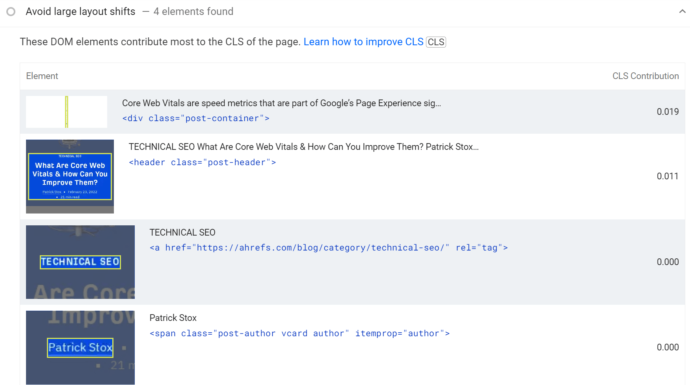Select the post-container div code snippet
The width and height of the screenshot is (690, 385).
196,118
